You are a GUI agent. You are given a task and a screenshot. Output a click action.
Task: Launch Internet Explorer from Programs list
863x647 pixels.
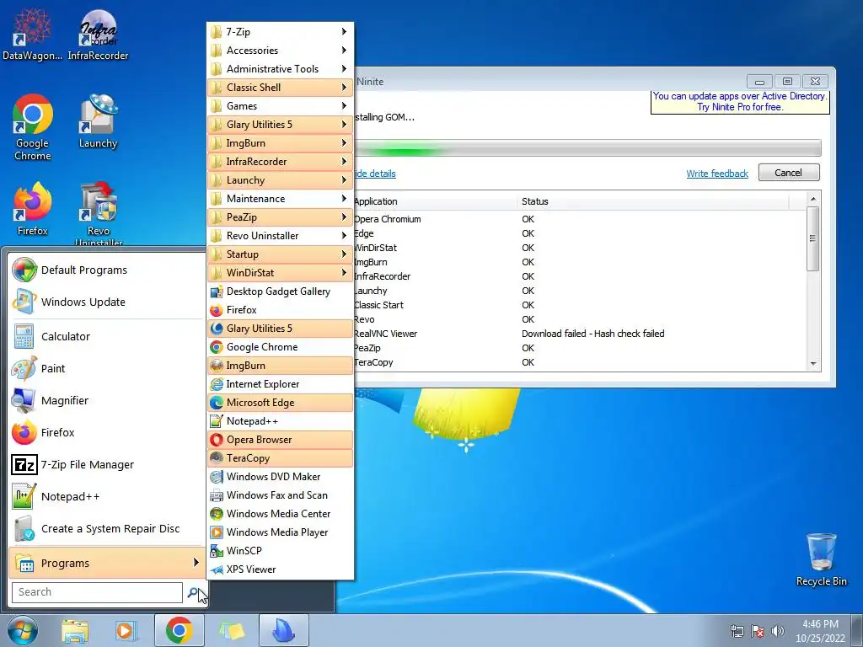coord(280,384)
